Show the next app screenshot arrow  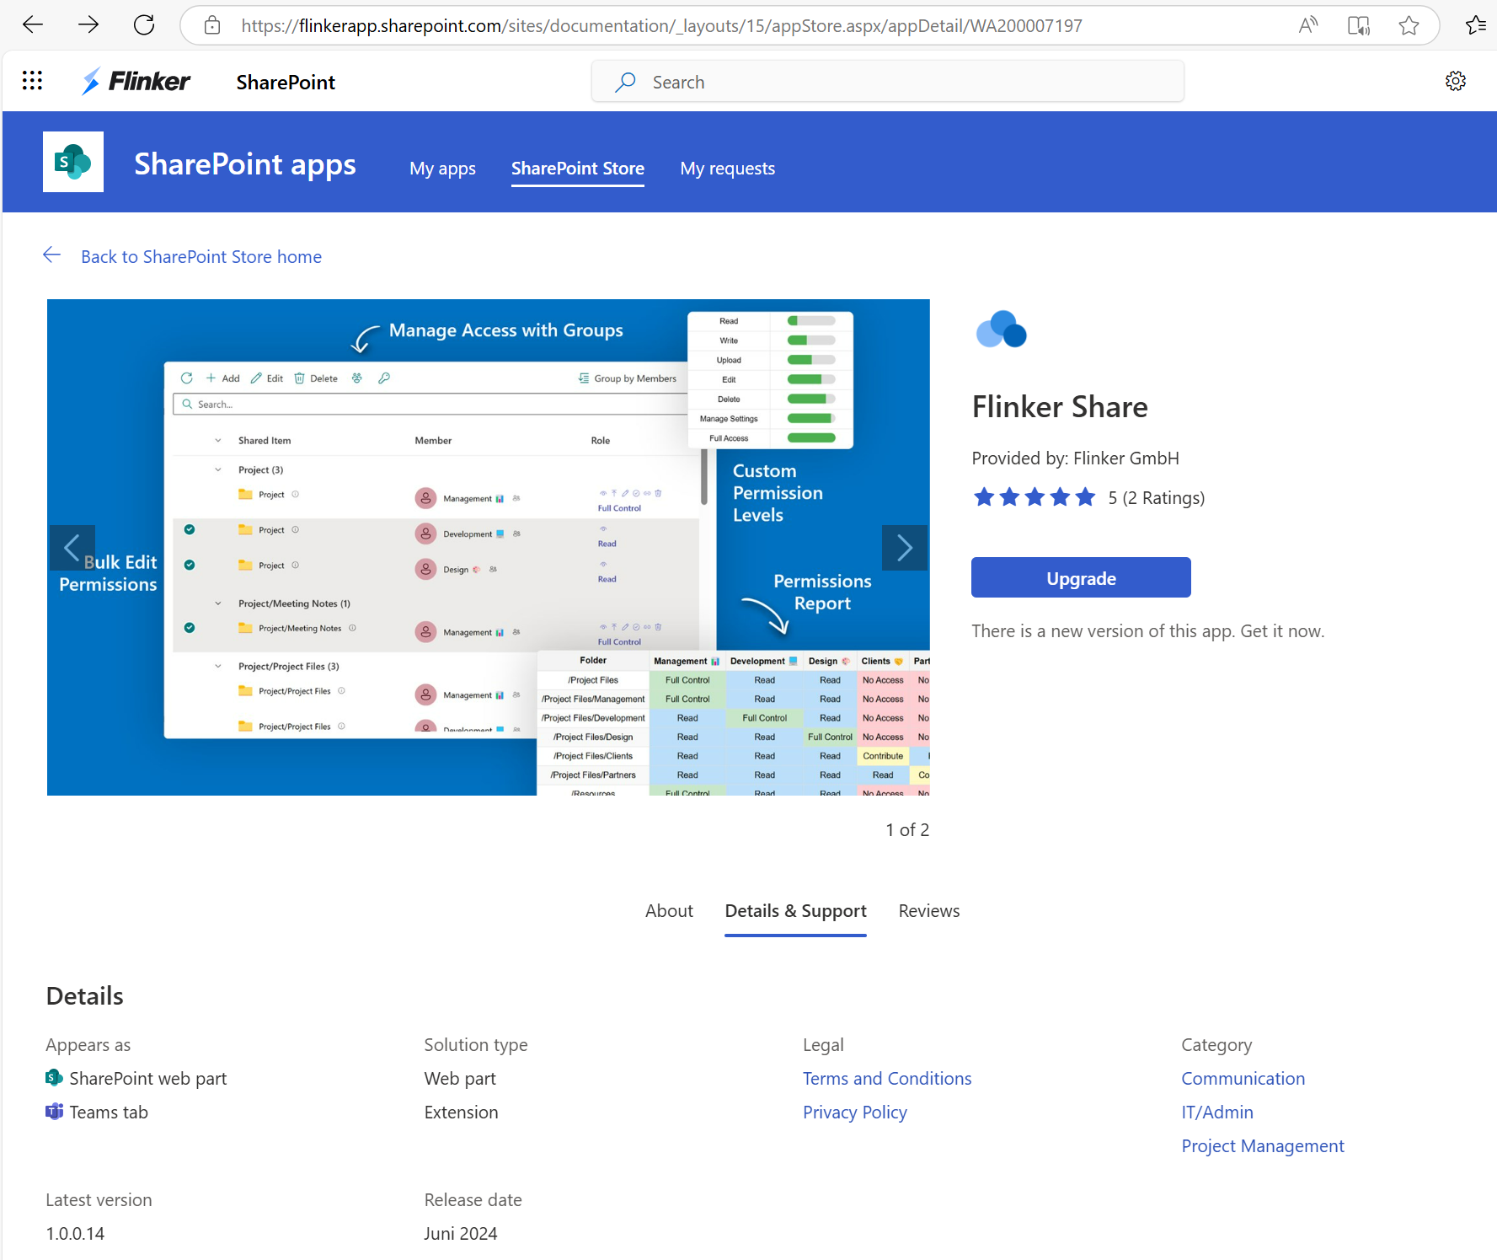coord(905,548)
